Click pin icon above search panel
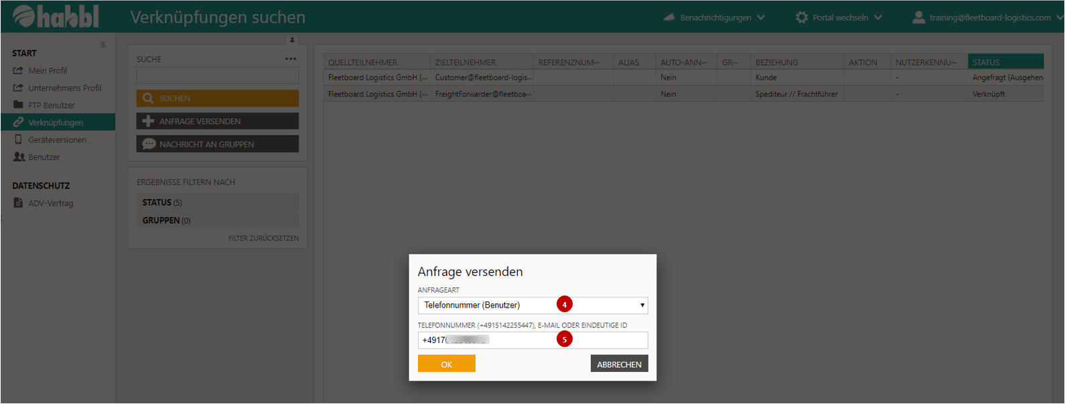 coord(292,40)
